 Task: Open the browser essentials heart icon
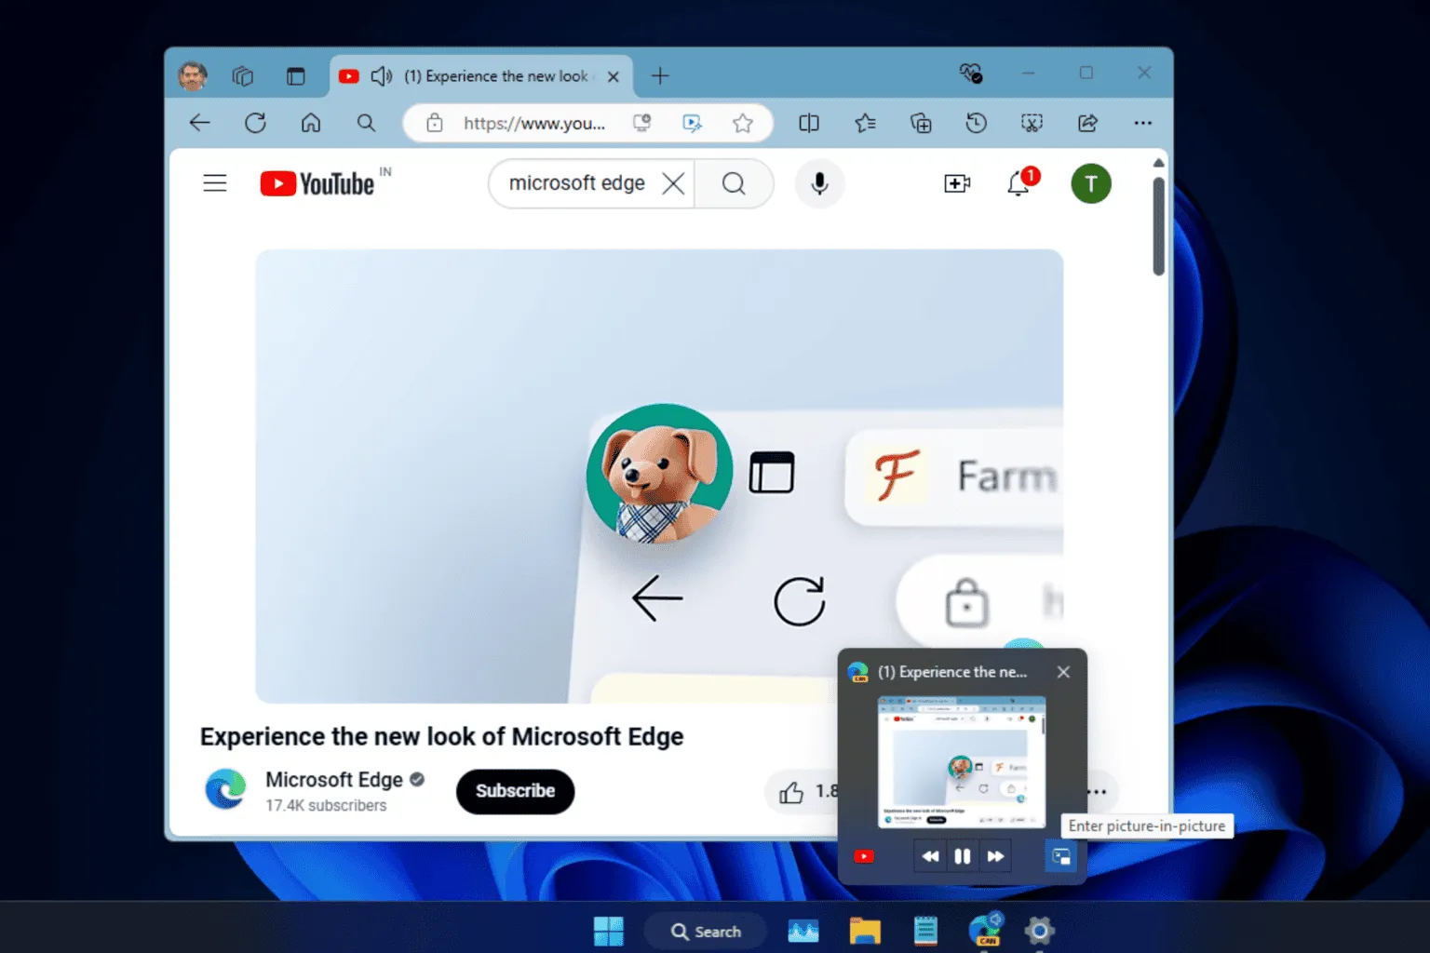pyautogui.click(x=970, y=73)
